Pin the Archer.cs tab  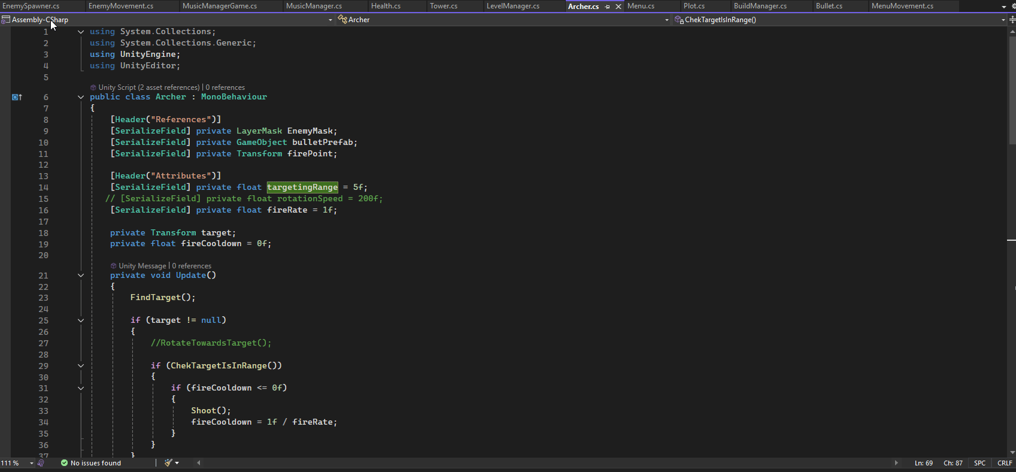pos(607,7)
